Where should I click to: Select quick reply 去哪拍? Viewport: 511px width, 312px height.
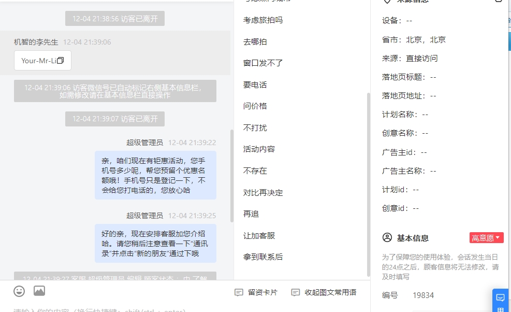coord(255,42)
